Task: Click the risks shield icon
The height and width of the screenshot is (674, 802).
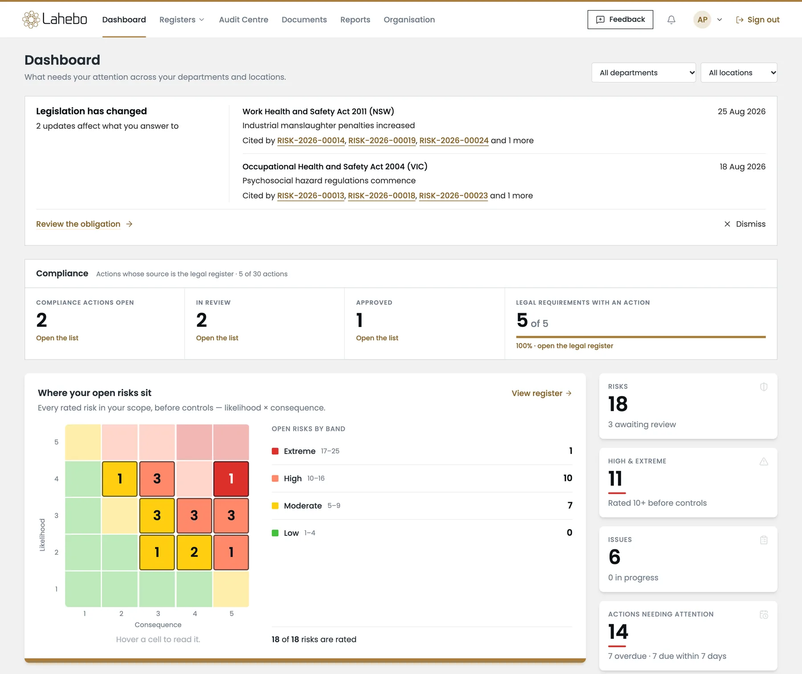Action: click(764, 387)
